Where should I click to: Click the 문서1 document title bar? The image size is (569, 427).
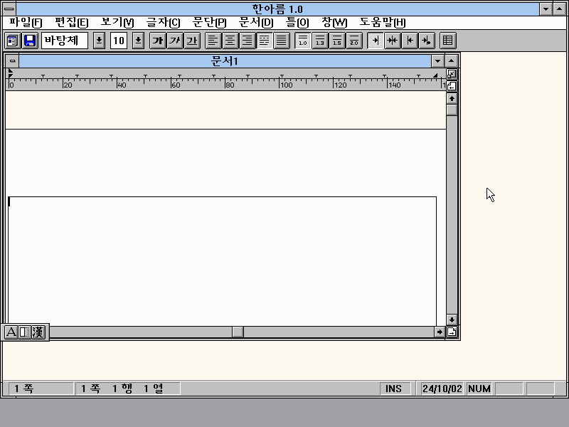(x=225, y=61)
